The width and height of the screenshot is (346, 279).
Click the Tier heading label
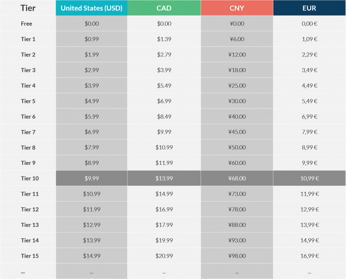point(28,8)
